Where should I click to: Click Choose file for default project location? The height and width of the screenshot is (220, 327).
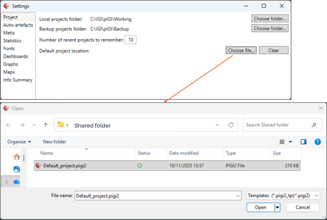pyautogui.click(x=240, y=51)
